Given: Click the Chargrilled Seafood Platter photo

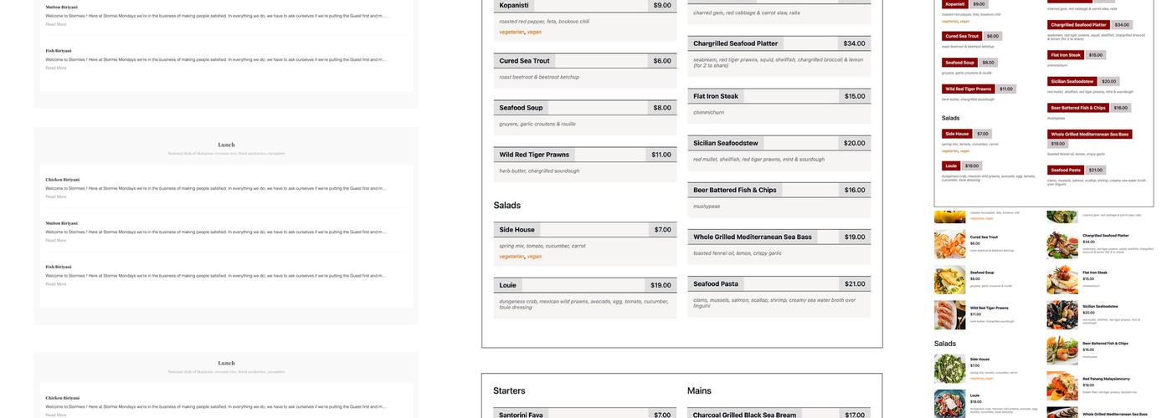Looking at the screenshot, I should [1061, 243].
